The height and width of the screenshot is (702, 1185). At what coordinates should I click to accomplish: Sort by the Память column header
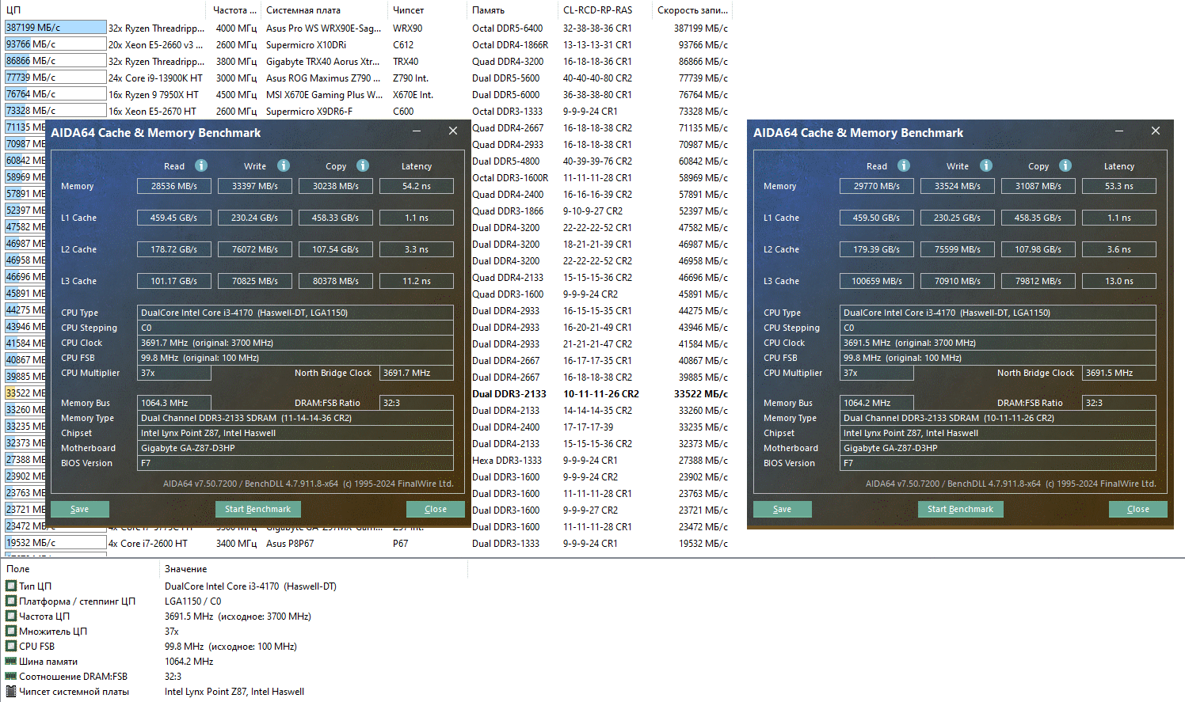(x=513, y=10)
